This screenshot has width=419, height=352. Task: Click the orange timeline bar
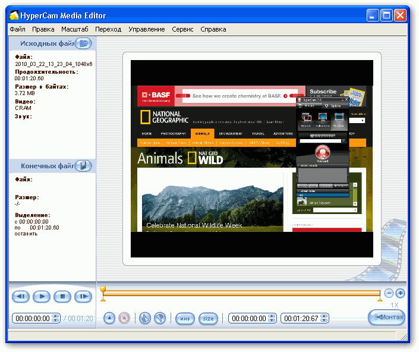pyautogui.click(x=241, y=293)
